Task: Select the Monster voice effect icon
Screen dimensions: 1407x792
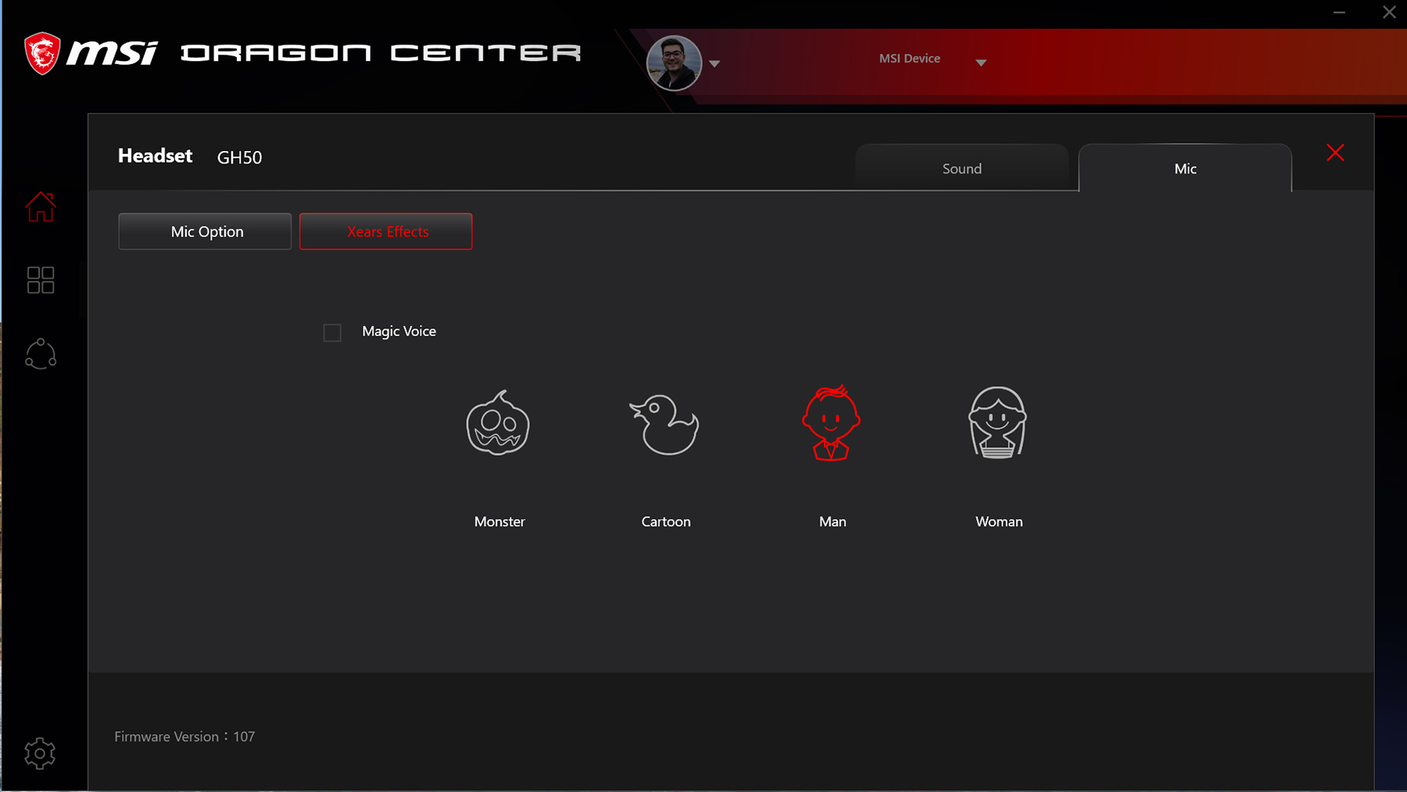Action: point(498,422)
